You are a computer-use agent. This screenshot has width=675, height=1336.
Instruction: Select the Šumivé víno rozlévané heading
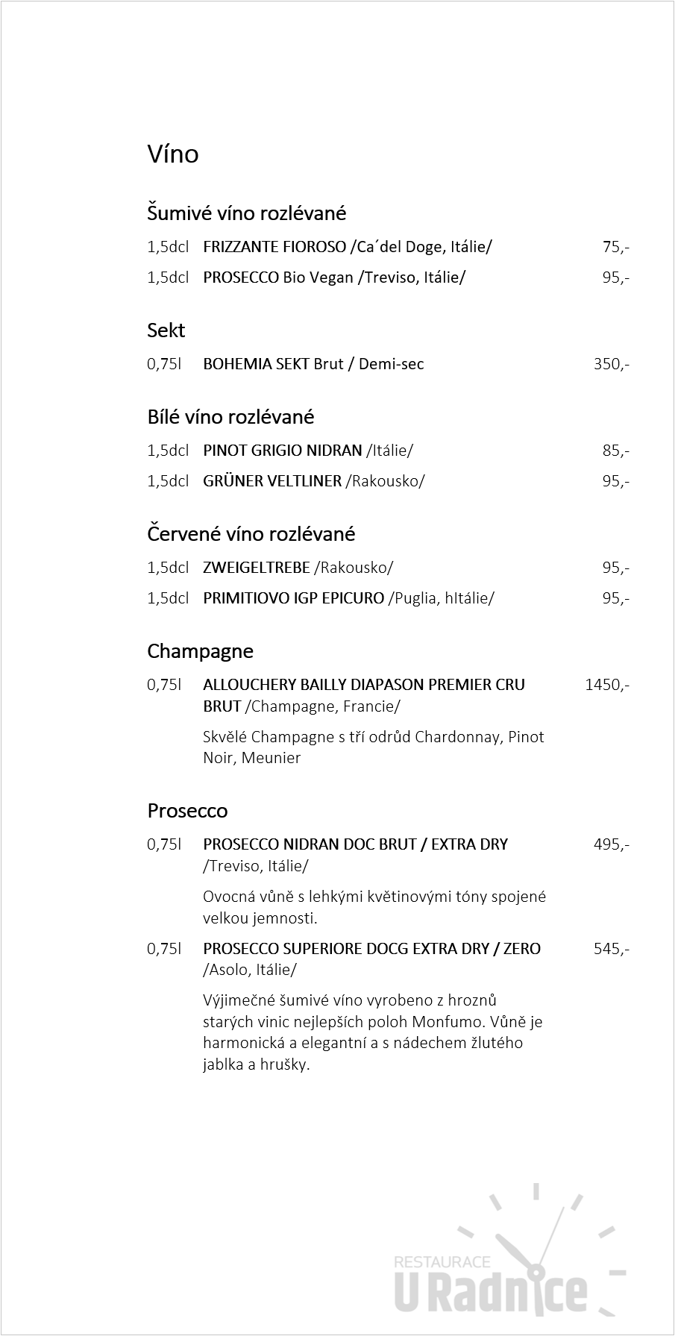(247, 213)
